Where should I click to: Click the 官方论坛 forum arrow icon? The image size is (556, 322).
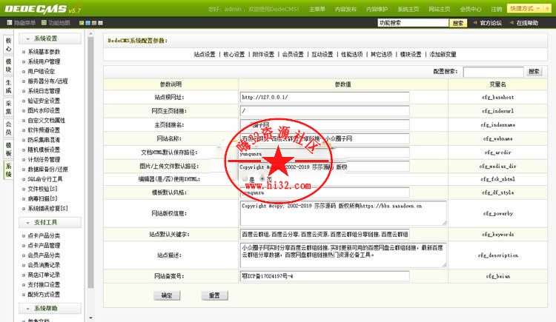click(475, 23)
